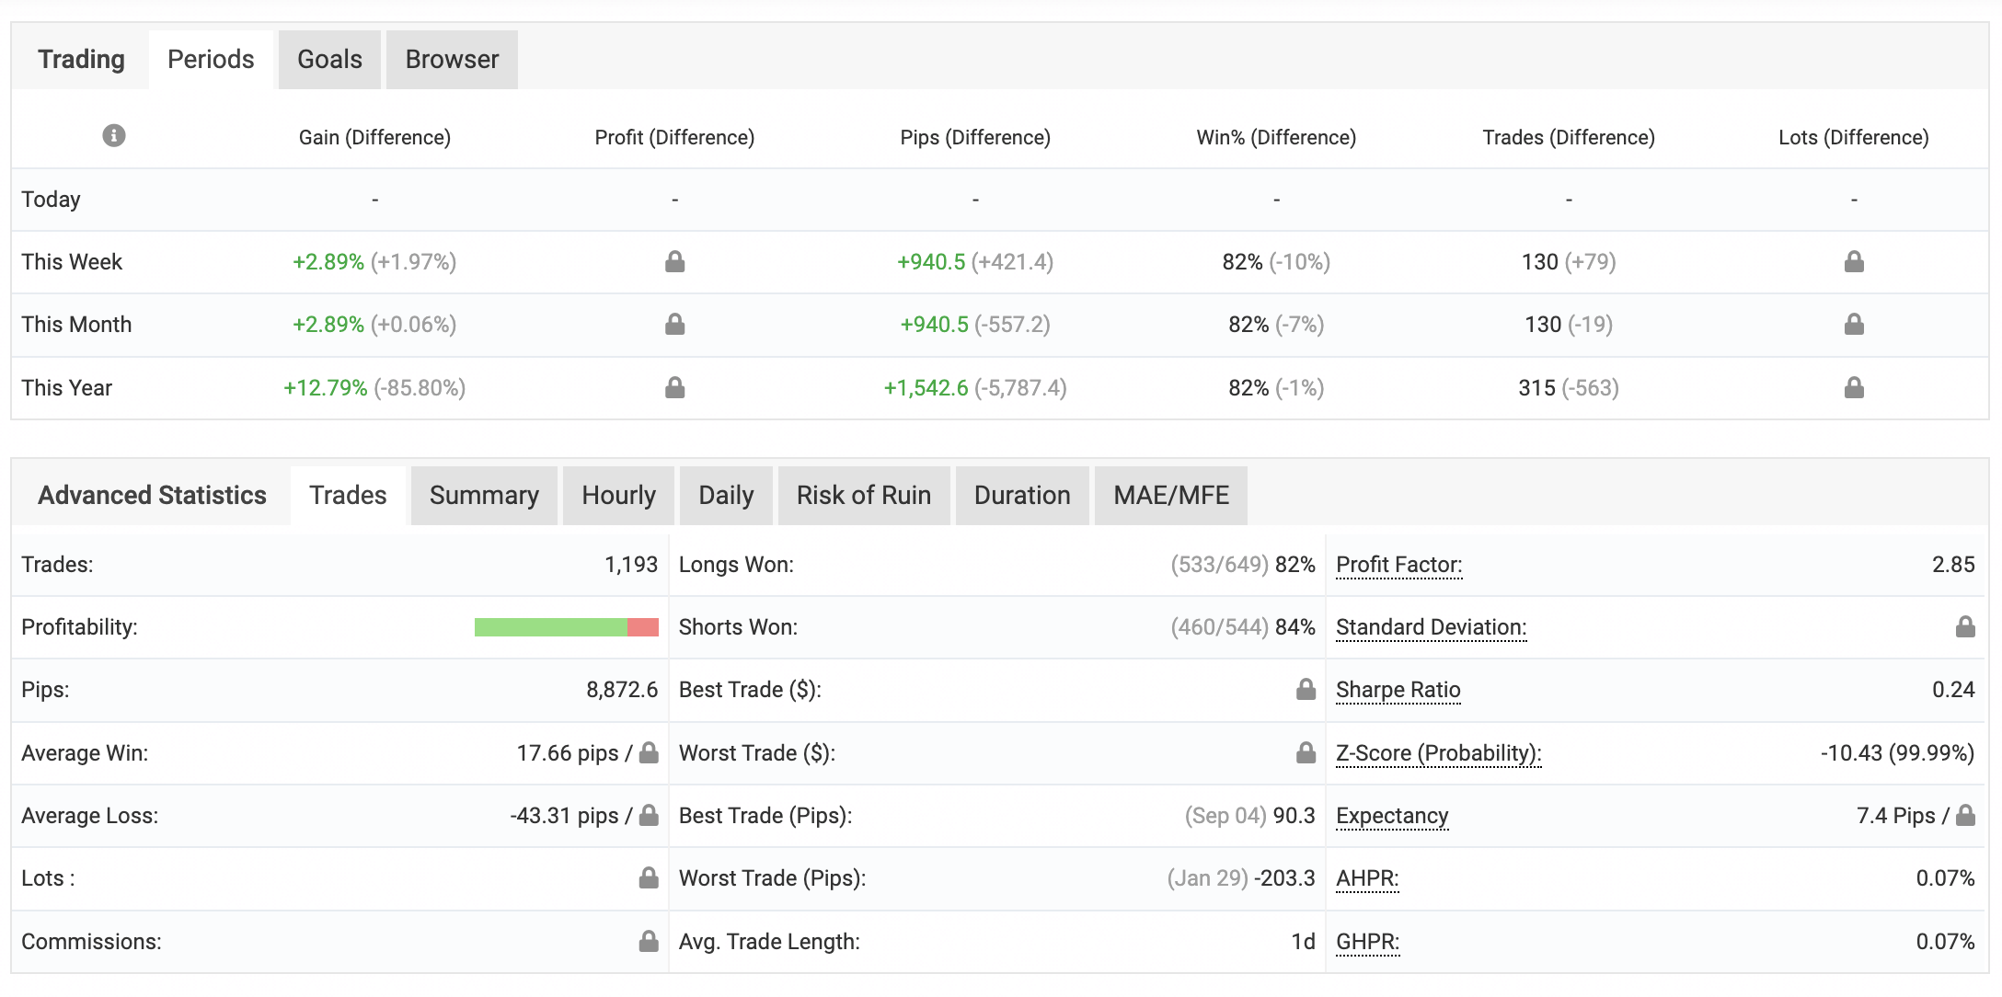Open the Risk of Ruin tab
This screenshot has height=997, width=2002.
(863, 496)
